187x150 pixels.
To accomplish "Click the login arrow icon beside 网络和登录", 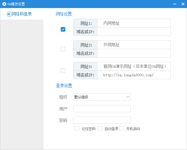I will (x=9, y=14).
